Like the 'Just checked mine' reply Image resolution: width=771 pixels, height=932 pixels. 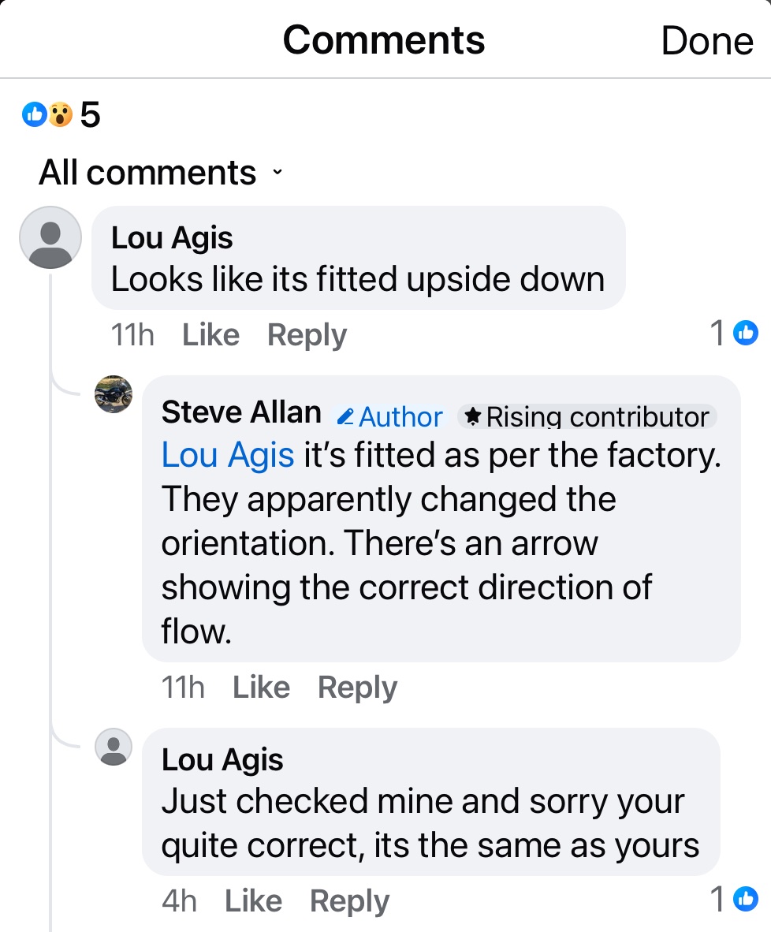[x=253, y=900]
